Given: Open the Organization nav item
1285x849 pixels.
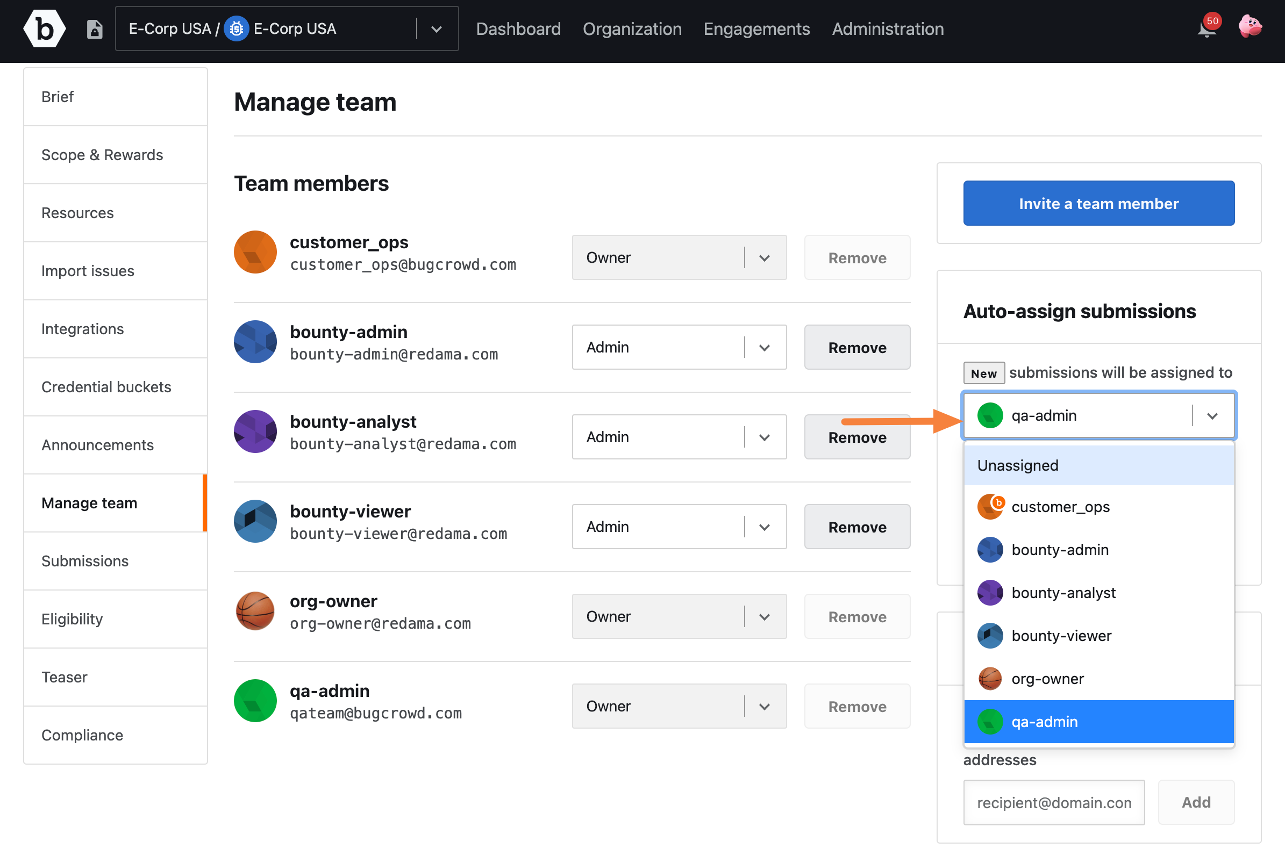Looking at the screenshot, I should coord(632,28).
